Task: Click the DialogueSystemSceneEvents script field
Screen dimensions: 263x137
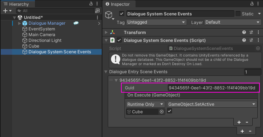Action: pos(212,49)
